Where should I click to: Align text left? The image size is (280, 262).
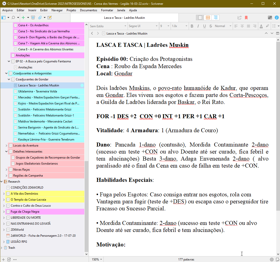pos(236,26)
